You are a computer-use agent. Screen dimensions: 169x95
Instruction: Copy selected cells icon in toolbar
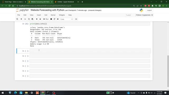click(x=29, y=19)
